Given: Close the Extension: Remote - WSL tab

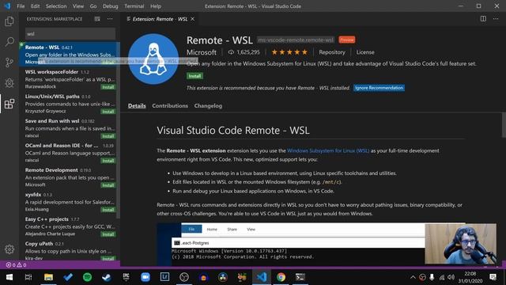Looking at the screenshot, I should point(193,19).
